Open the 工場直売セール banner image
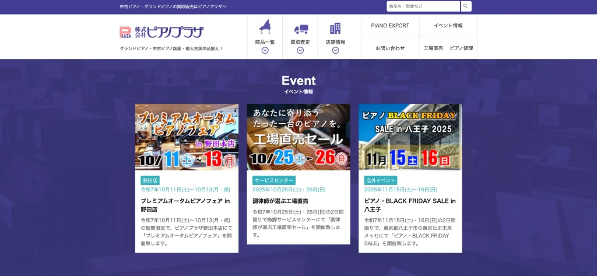This screenshot has width=597, height=276. 298,137
